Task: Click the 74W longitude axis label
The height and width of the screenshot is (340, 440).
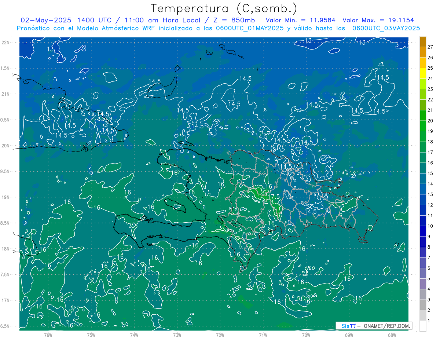Action: coord(134,335)
